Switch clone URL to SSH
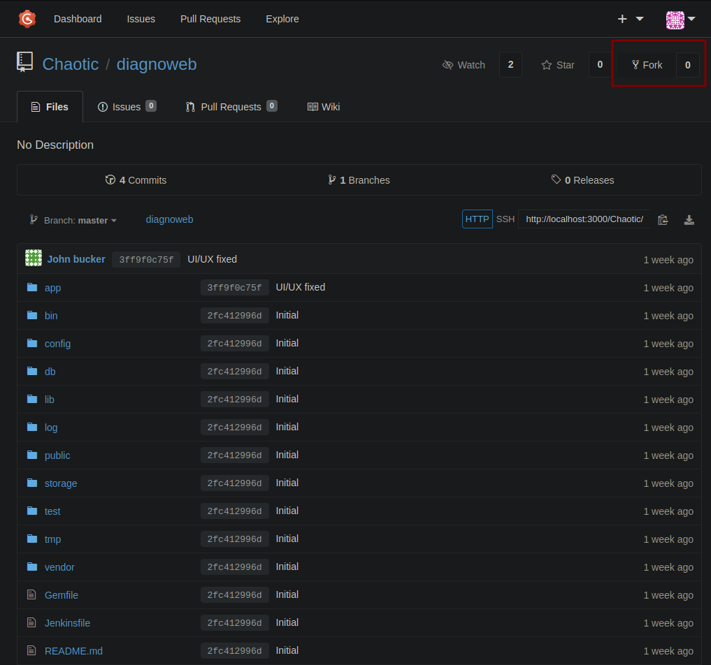This screenshot has height=665, width=711. (x=505, y=219)
